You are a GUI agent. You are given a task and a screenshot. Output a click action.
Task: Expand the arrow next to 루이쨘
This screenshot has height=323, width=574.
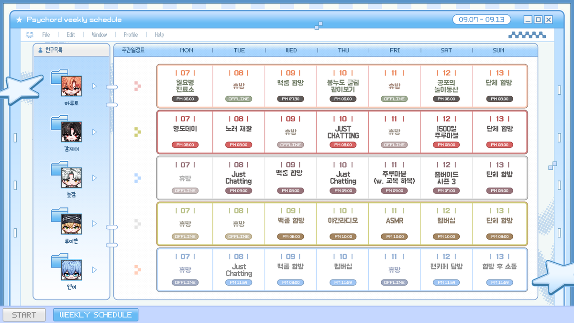94,223
